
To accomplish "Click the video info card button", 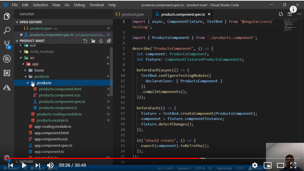I will 293,9.
